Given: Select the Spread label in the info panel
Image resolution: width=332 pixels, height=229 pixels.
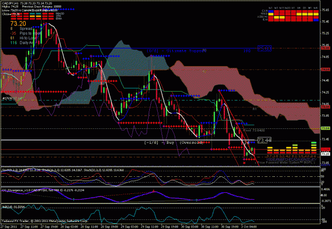Looking at the screenshot, I should pyautogui.click(x=26, y=28).
